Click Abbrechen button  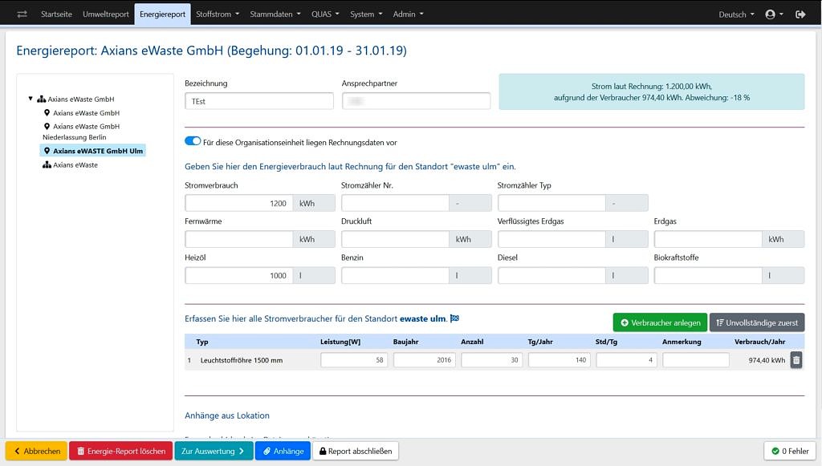36,451
